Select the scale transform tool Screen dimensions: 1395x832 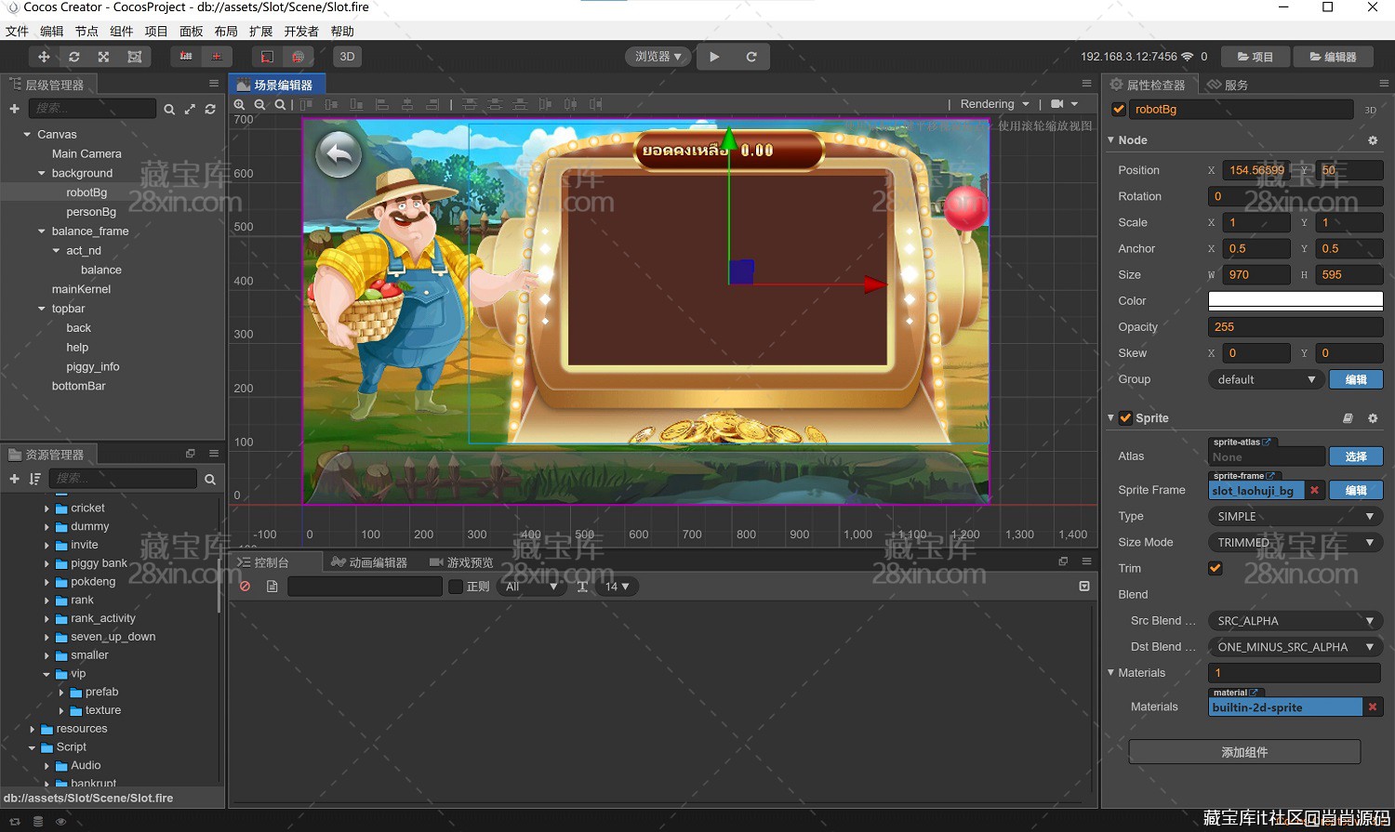(104, 57)
